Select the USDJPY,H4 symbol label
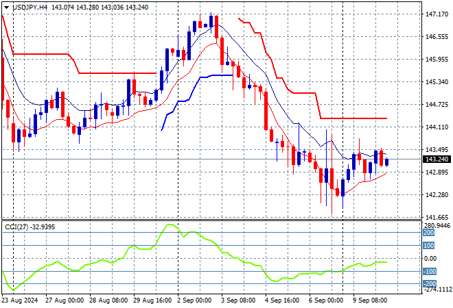 click(30, 8)
